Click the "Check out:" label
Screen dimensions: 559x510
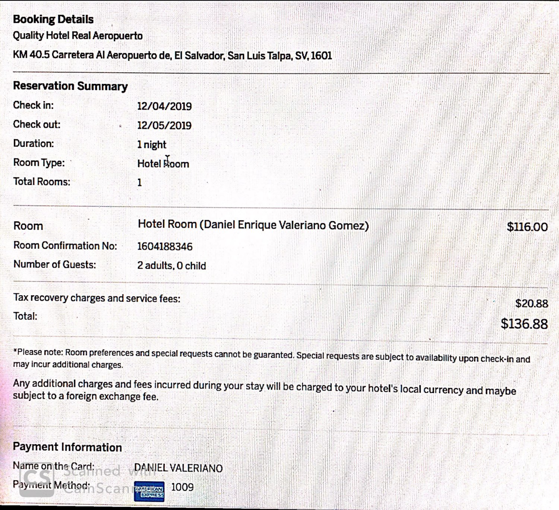(x=37, y=124)
